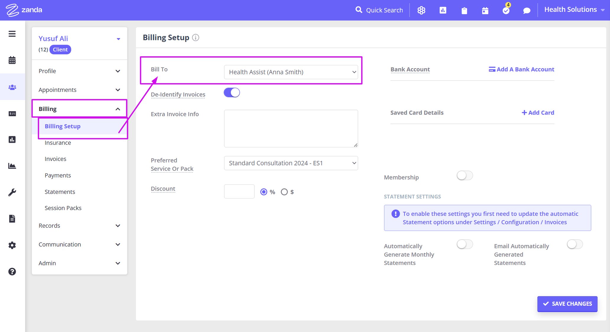Viewport: 610px width, 332px height.
Task: Open the Bill To dropdown
Action: [x=291, y=72]
